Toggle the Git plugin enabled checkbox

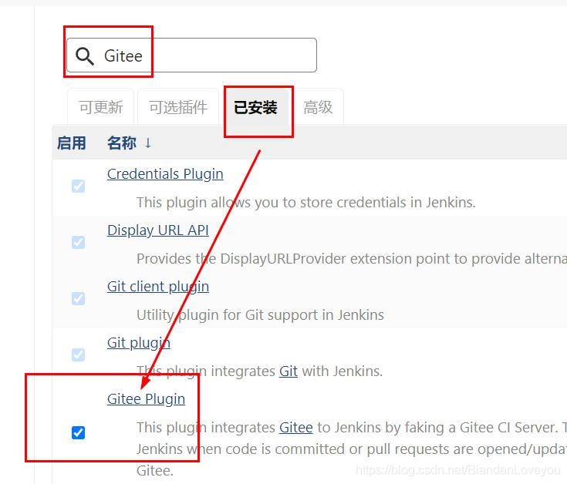pyautogui.click(x=78, y=355)
